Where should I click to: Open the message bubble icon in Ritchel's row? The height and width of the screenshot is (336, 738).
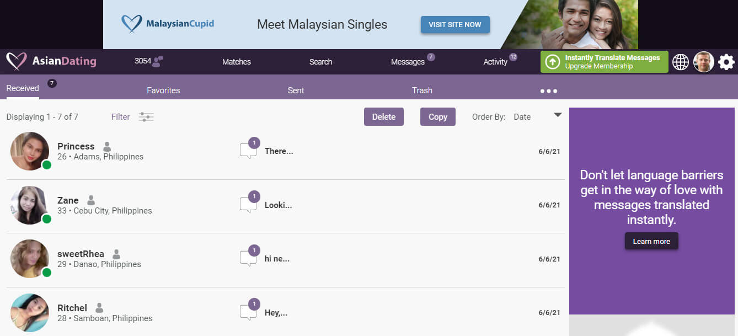coord(248,312)
